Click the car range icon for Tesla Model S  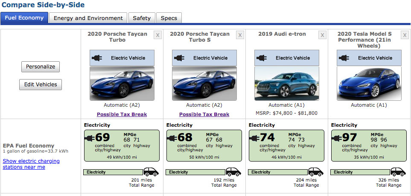[398, 172]
